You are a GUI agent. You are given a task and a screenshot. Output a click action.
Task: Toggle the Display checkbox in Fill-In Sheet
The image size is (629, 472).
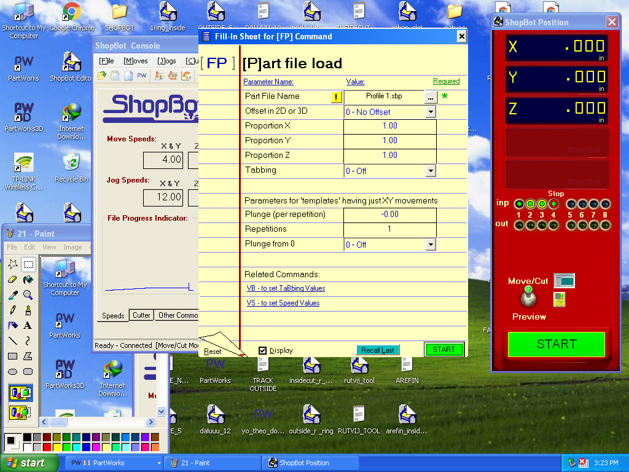(x=262, y=350)
